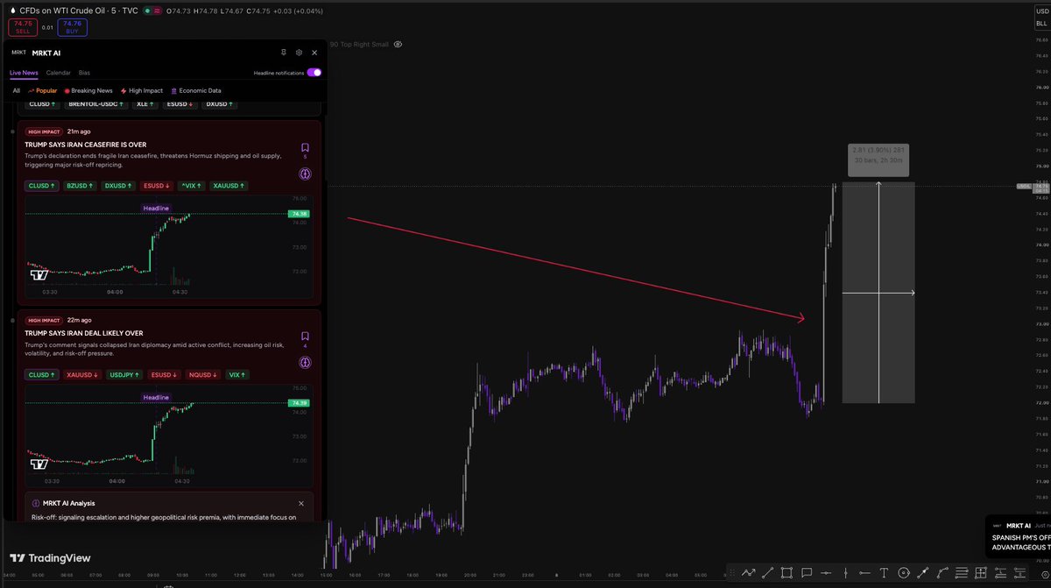Filter news by Popular
Screen dimensions: 1051x588
(x=43, y=90)
